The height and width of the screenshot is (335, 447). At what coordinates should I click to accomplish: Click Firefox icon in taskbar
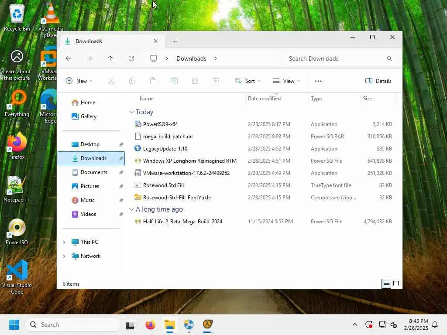coord(150,325)
